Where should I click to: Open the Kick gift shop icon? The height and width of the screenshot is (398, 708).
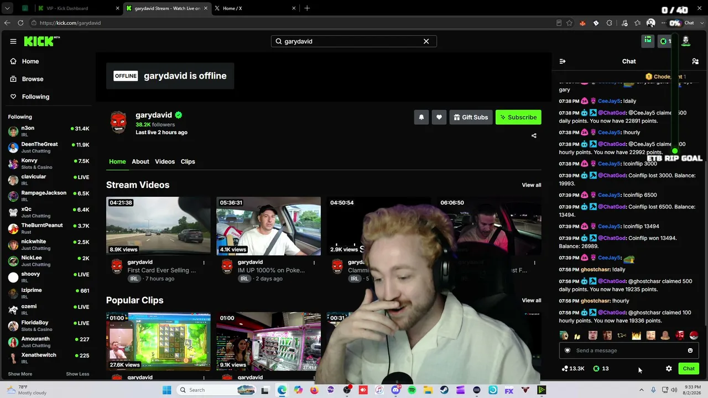(x=648, y=41)
